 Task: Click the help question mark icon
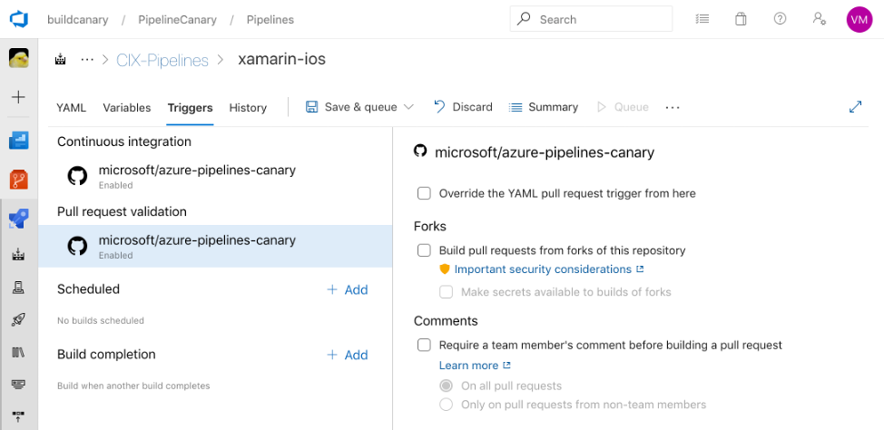[x=780, y=19]
